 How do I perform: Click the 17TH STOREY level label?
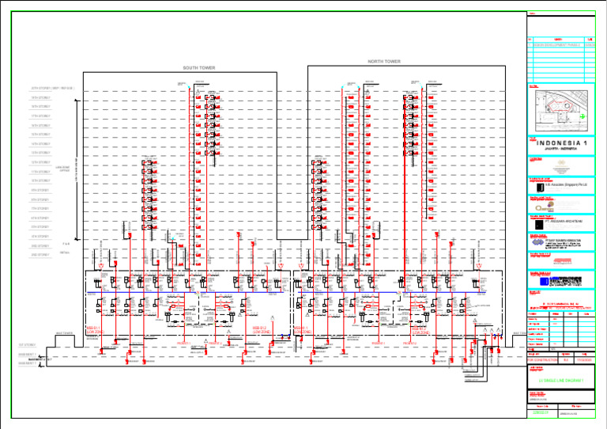pyautogui.click(x=40, y=116)
